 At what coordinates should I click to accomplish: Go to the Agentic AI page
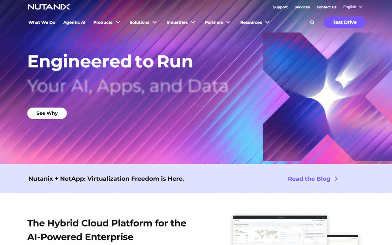click(x=74, y=22)
